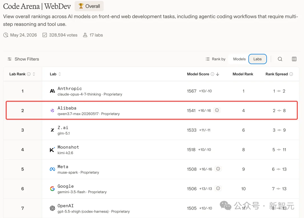Click the May 24, 2026 date
Image resolution: width=304 pixels, height=218 pixels.
[23, 35]
